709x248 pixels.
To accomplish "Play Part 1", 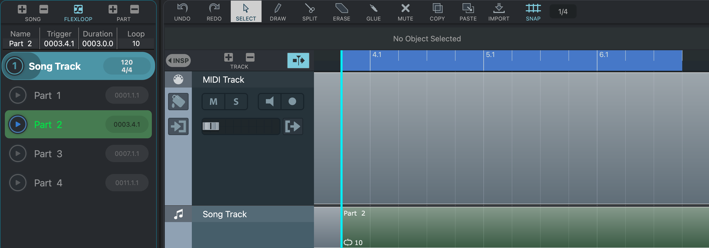I will (18, 95).
